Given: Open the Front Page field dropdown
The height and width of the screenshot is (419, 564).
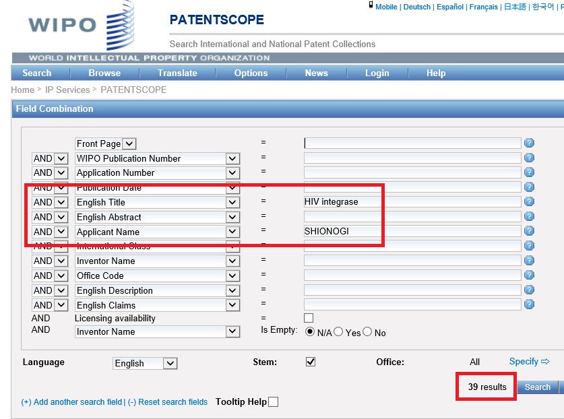Looking at the screenshot, I should click(129, 144).
